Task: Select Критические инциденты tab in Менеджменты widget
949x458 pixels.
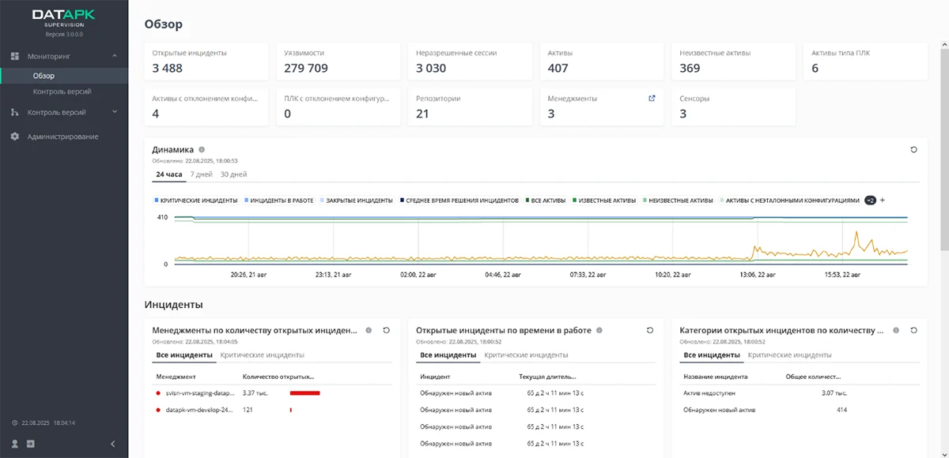Action: 262,355
